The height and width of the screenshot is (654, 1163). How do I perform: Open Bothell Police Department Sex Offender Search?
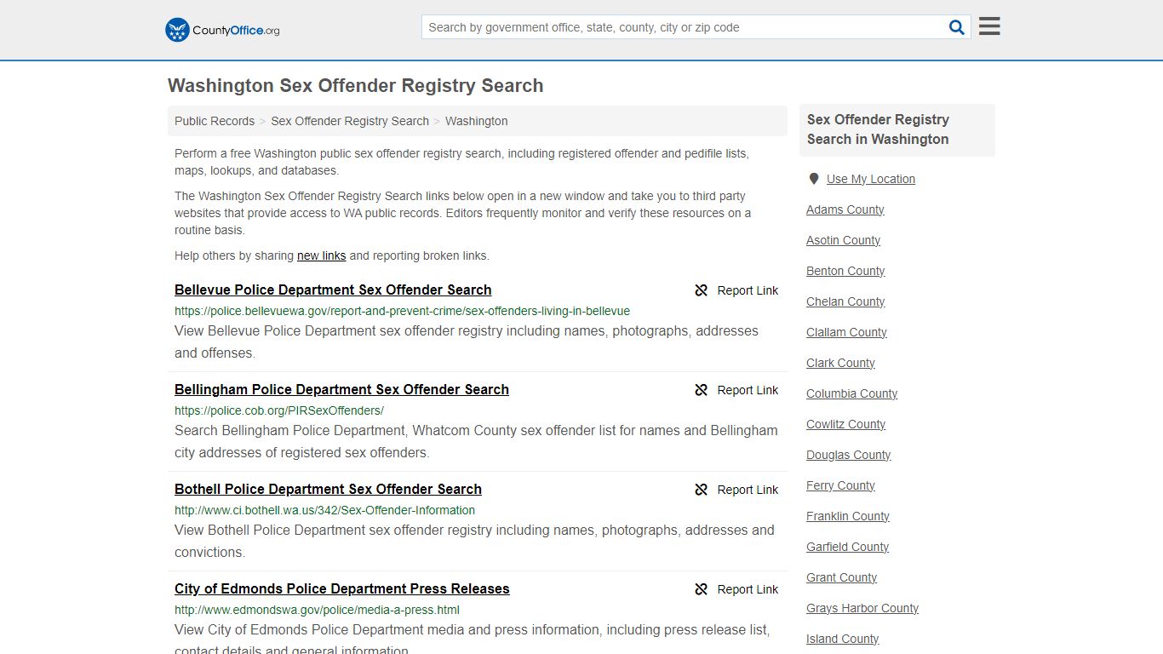coord(328,489)
